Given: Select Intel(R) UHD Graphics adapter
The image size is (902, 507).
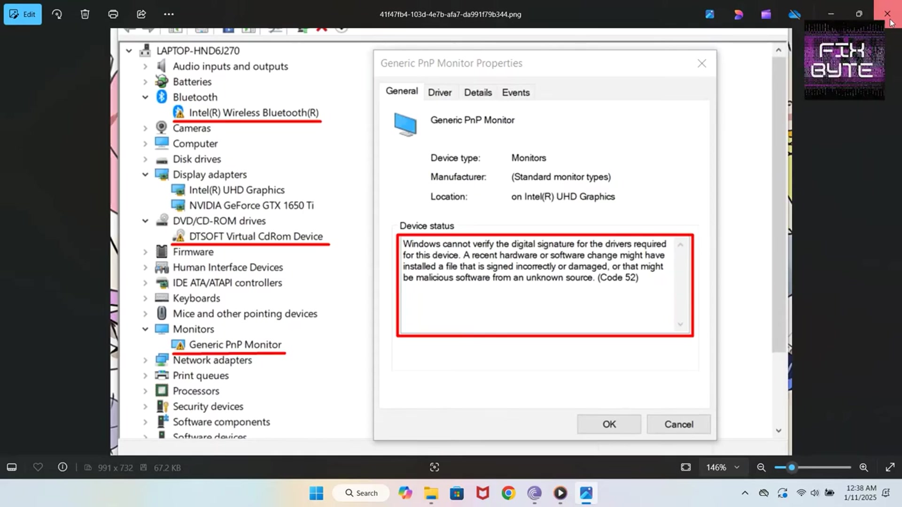Looking at the screenshot, I should click(x=237, y=190).
